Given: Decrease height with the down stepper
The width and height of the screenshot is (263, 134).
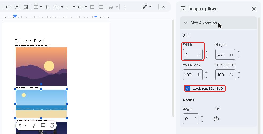Looking at the screenshot, I should point(239,57).
